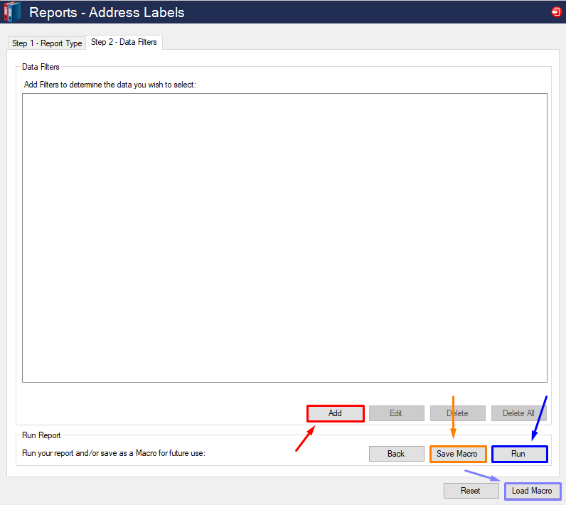Reset the report settings
This screenshot has width=566, height=505.
click(x=470, y=491)
